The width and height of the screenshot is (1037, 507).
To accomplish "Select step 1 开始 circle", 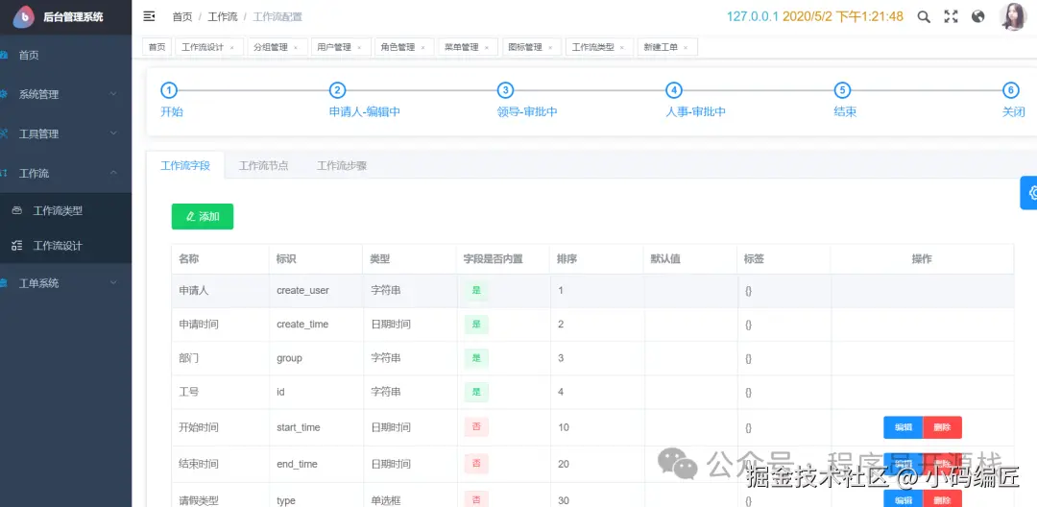I will 169,90.
